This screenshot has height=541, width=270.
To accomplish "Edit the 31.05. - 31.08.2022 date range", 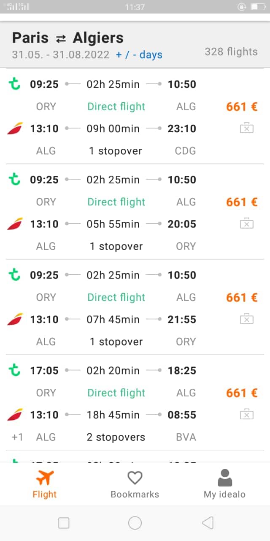I will [x=61, y=55].
